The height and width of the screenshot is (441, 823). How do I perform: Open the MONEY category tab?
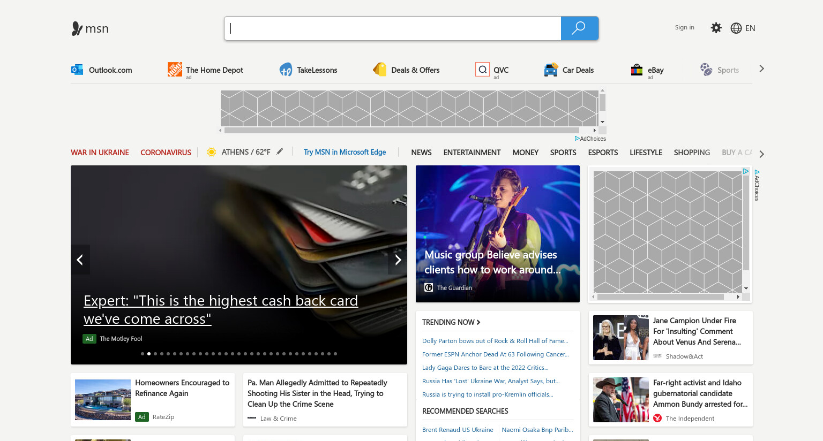tap(526, 153)
